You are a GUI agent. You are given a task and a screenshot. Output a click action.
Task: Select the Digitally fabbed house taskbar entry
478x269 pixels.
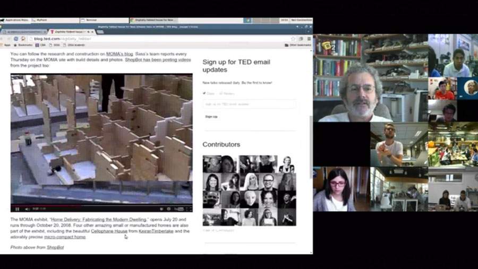(x=154, y=20)
